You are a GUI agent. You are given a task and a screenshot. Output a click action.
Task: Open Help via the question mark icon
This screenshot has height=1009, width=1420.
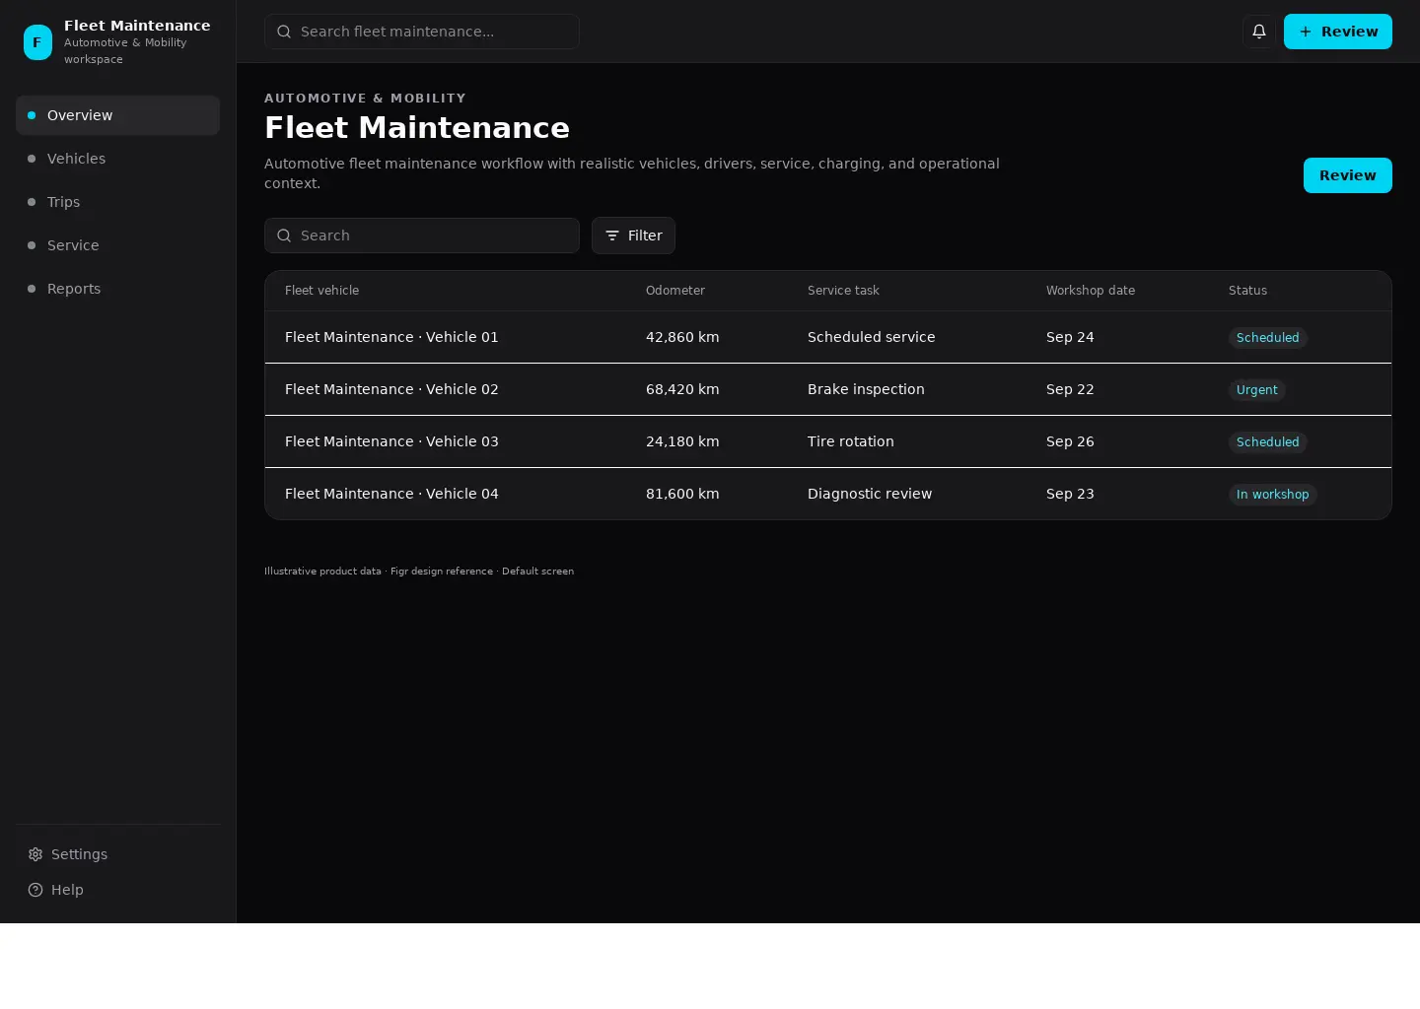35,890
